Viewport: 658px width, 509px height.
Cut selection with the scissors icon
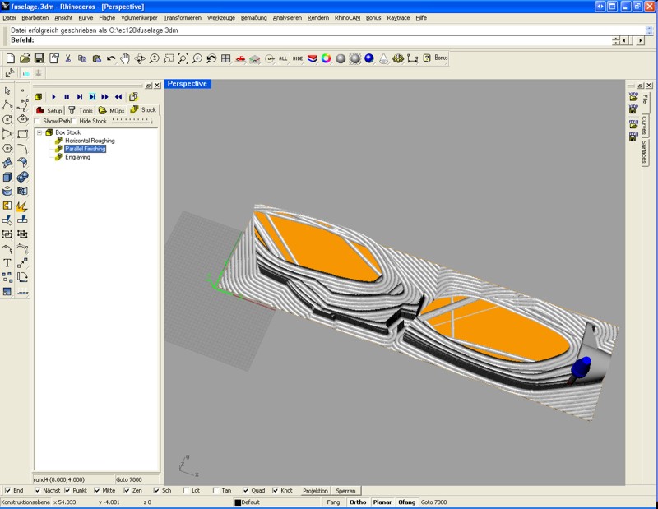point(67,58)
